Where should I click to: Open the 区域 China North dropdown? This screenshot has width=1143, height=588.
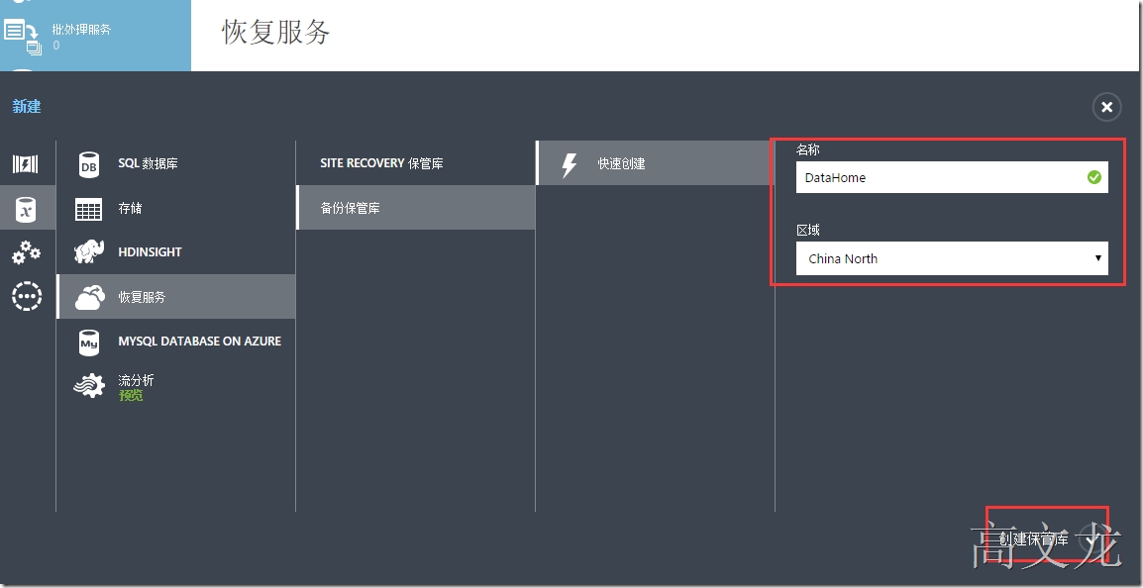pyautogui.click(x=951, y=258)
